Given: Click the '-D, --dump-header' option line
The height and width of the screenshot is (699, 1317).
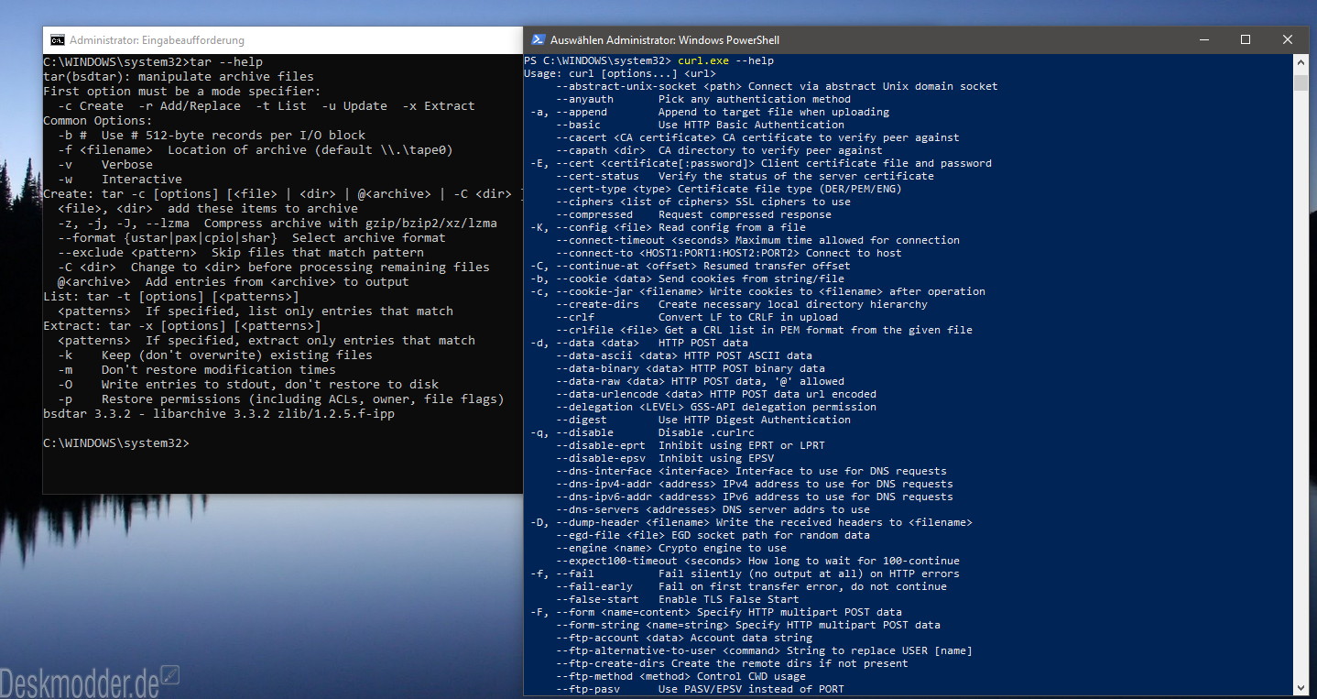Looking at the screenshot, I should coord(751,522).
